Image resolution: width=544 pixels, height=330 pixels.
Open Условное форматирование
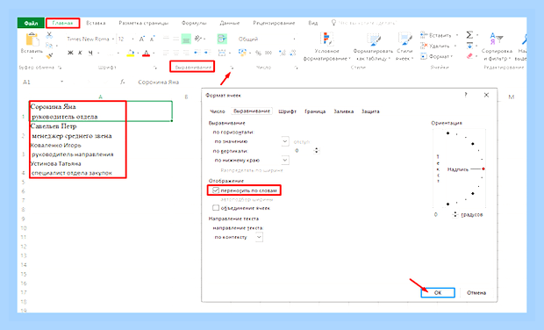(x=326, y=47)
